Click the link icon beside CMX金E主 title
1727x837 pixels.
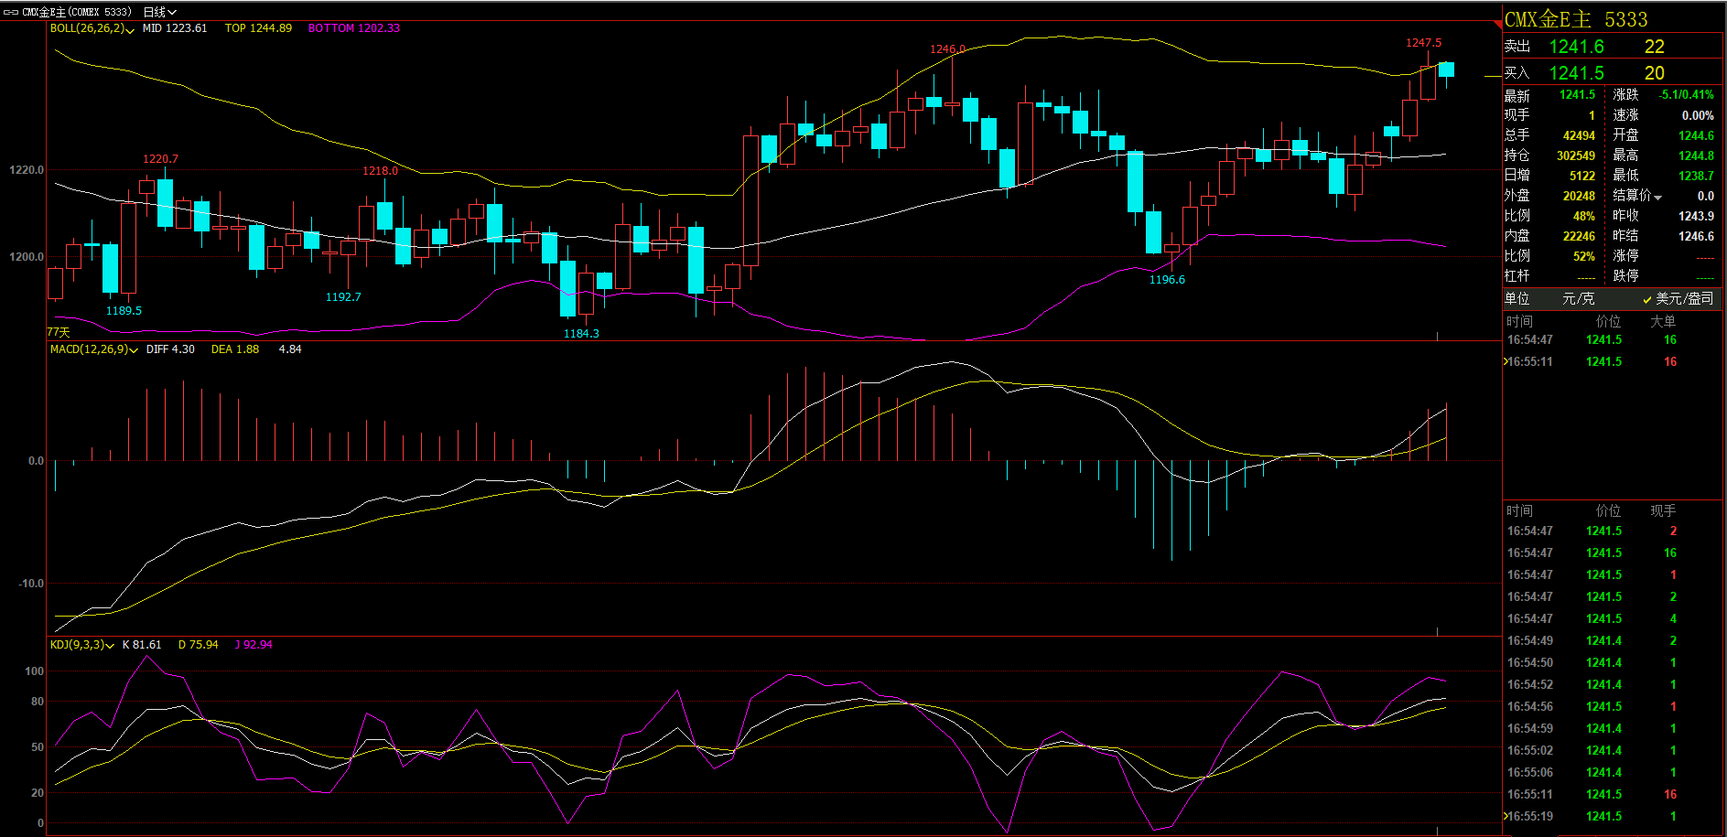[11, 12]
